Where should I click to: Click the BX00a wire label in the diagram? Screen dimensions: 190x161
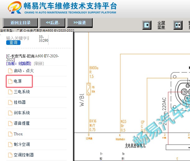coord(94,68)
